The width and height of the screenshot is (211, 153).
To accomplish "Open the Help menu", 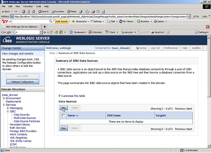I will (47, 6).
